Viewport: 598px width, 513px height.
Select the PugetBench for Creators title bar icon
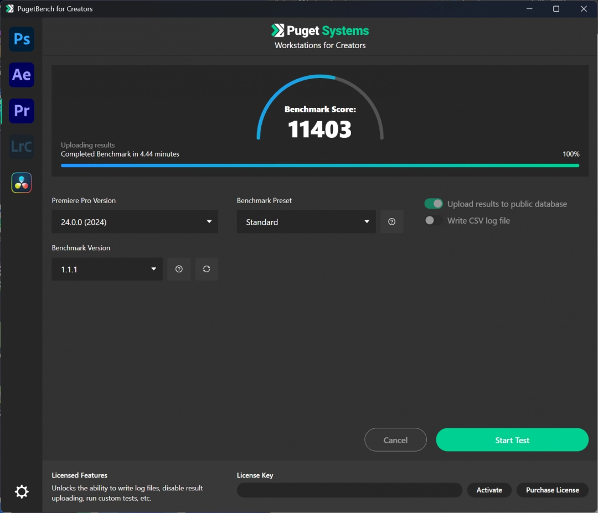[9, 8]
